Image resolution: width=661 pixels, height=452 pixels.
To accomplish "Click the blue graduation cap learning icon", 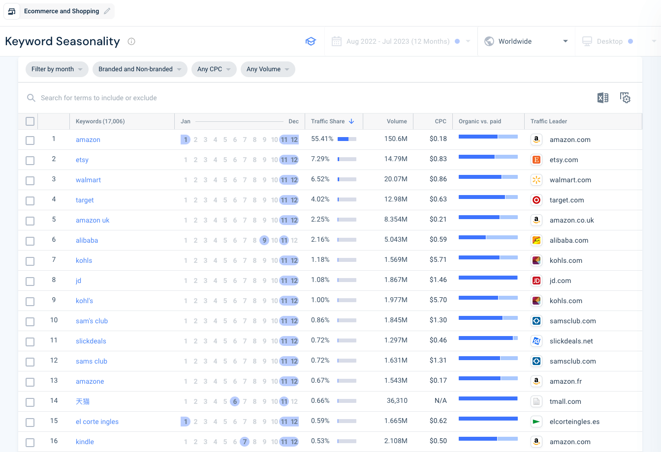I will (311, 41).
